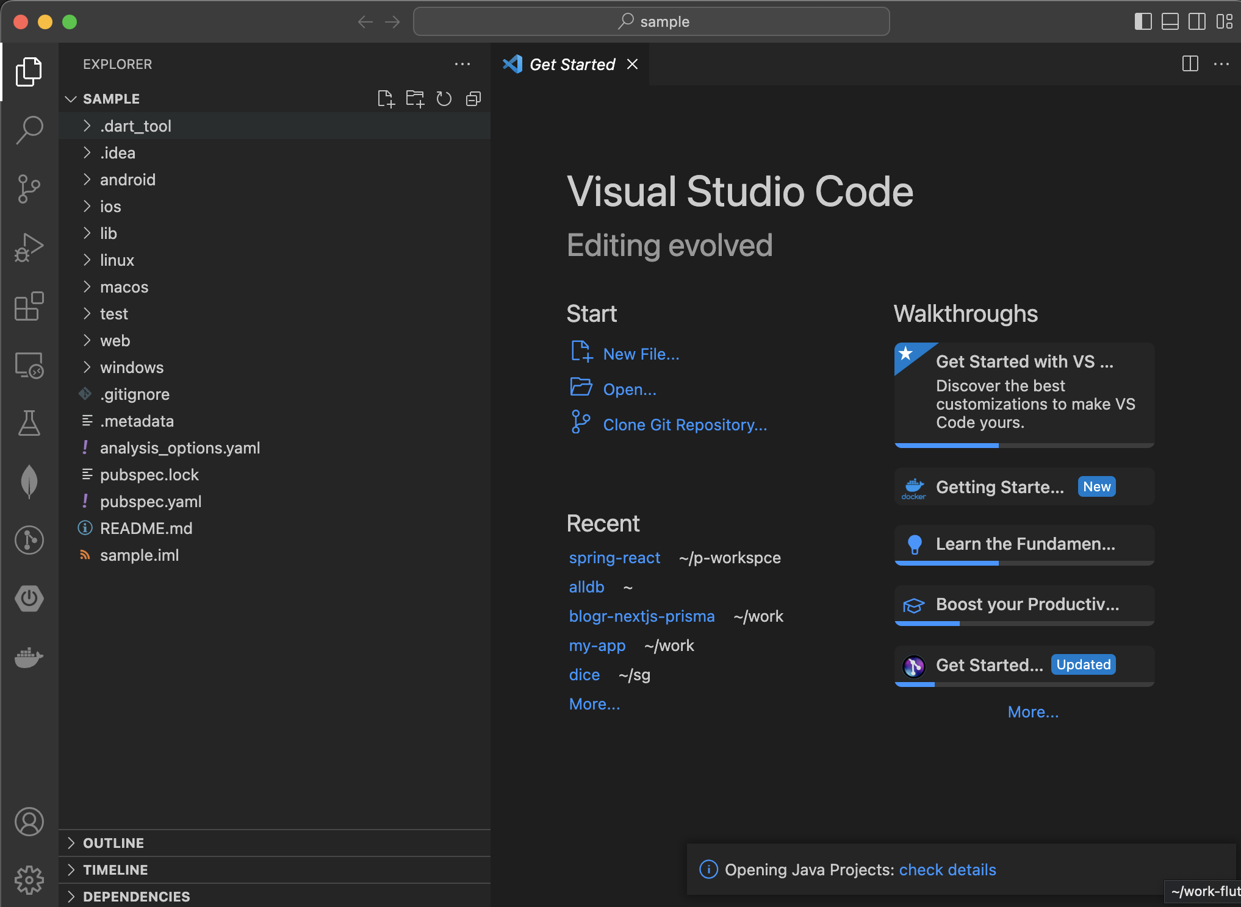Toggle the bottom panel layout button
The width and height of the screenshot is (1241, 907).
(1170, 22)
